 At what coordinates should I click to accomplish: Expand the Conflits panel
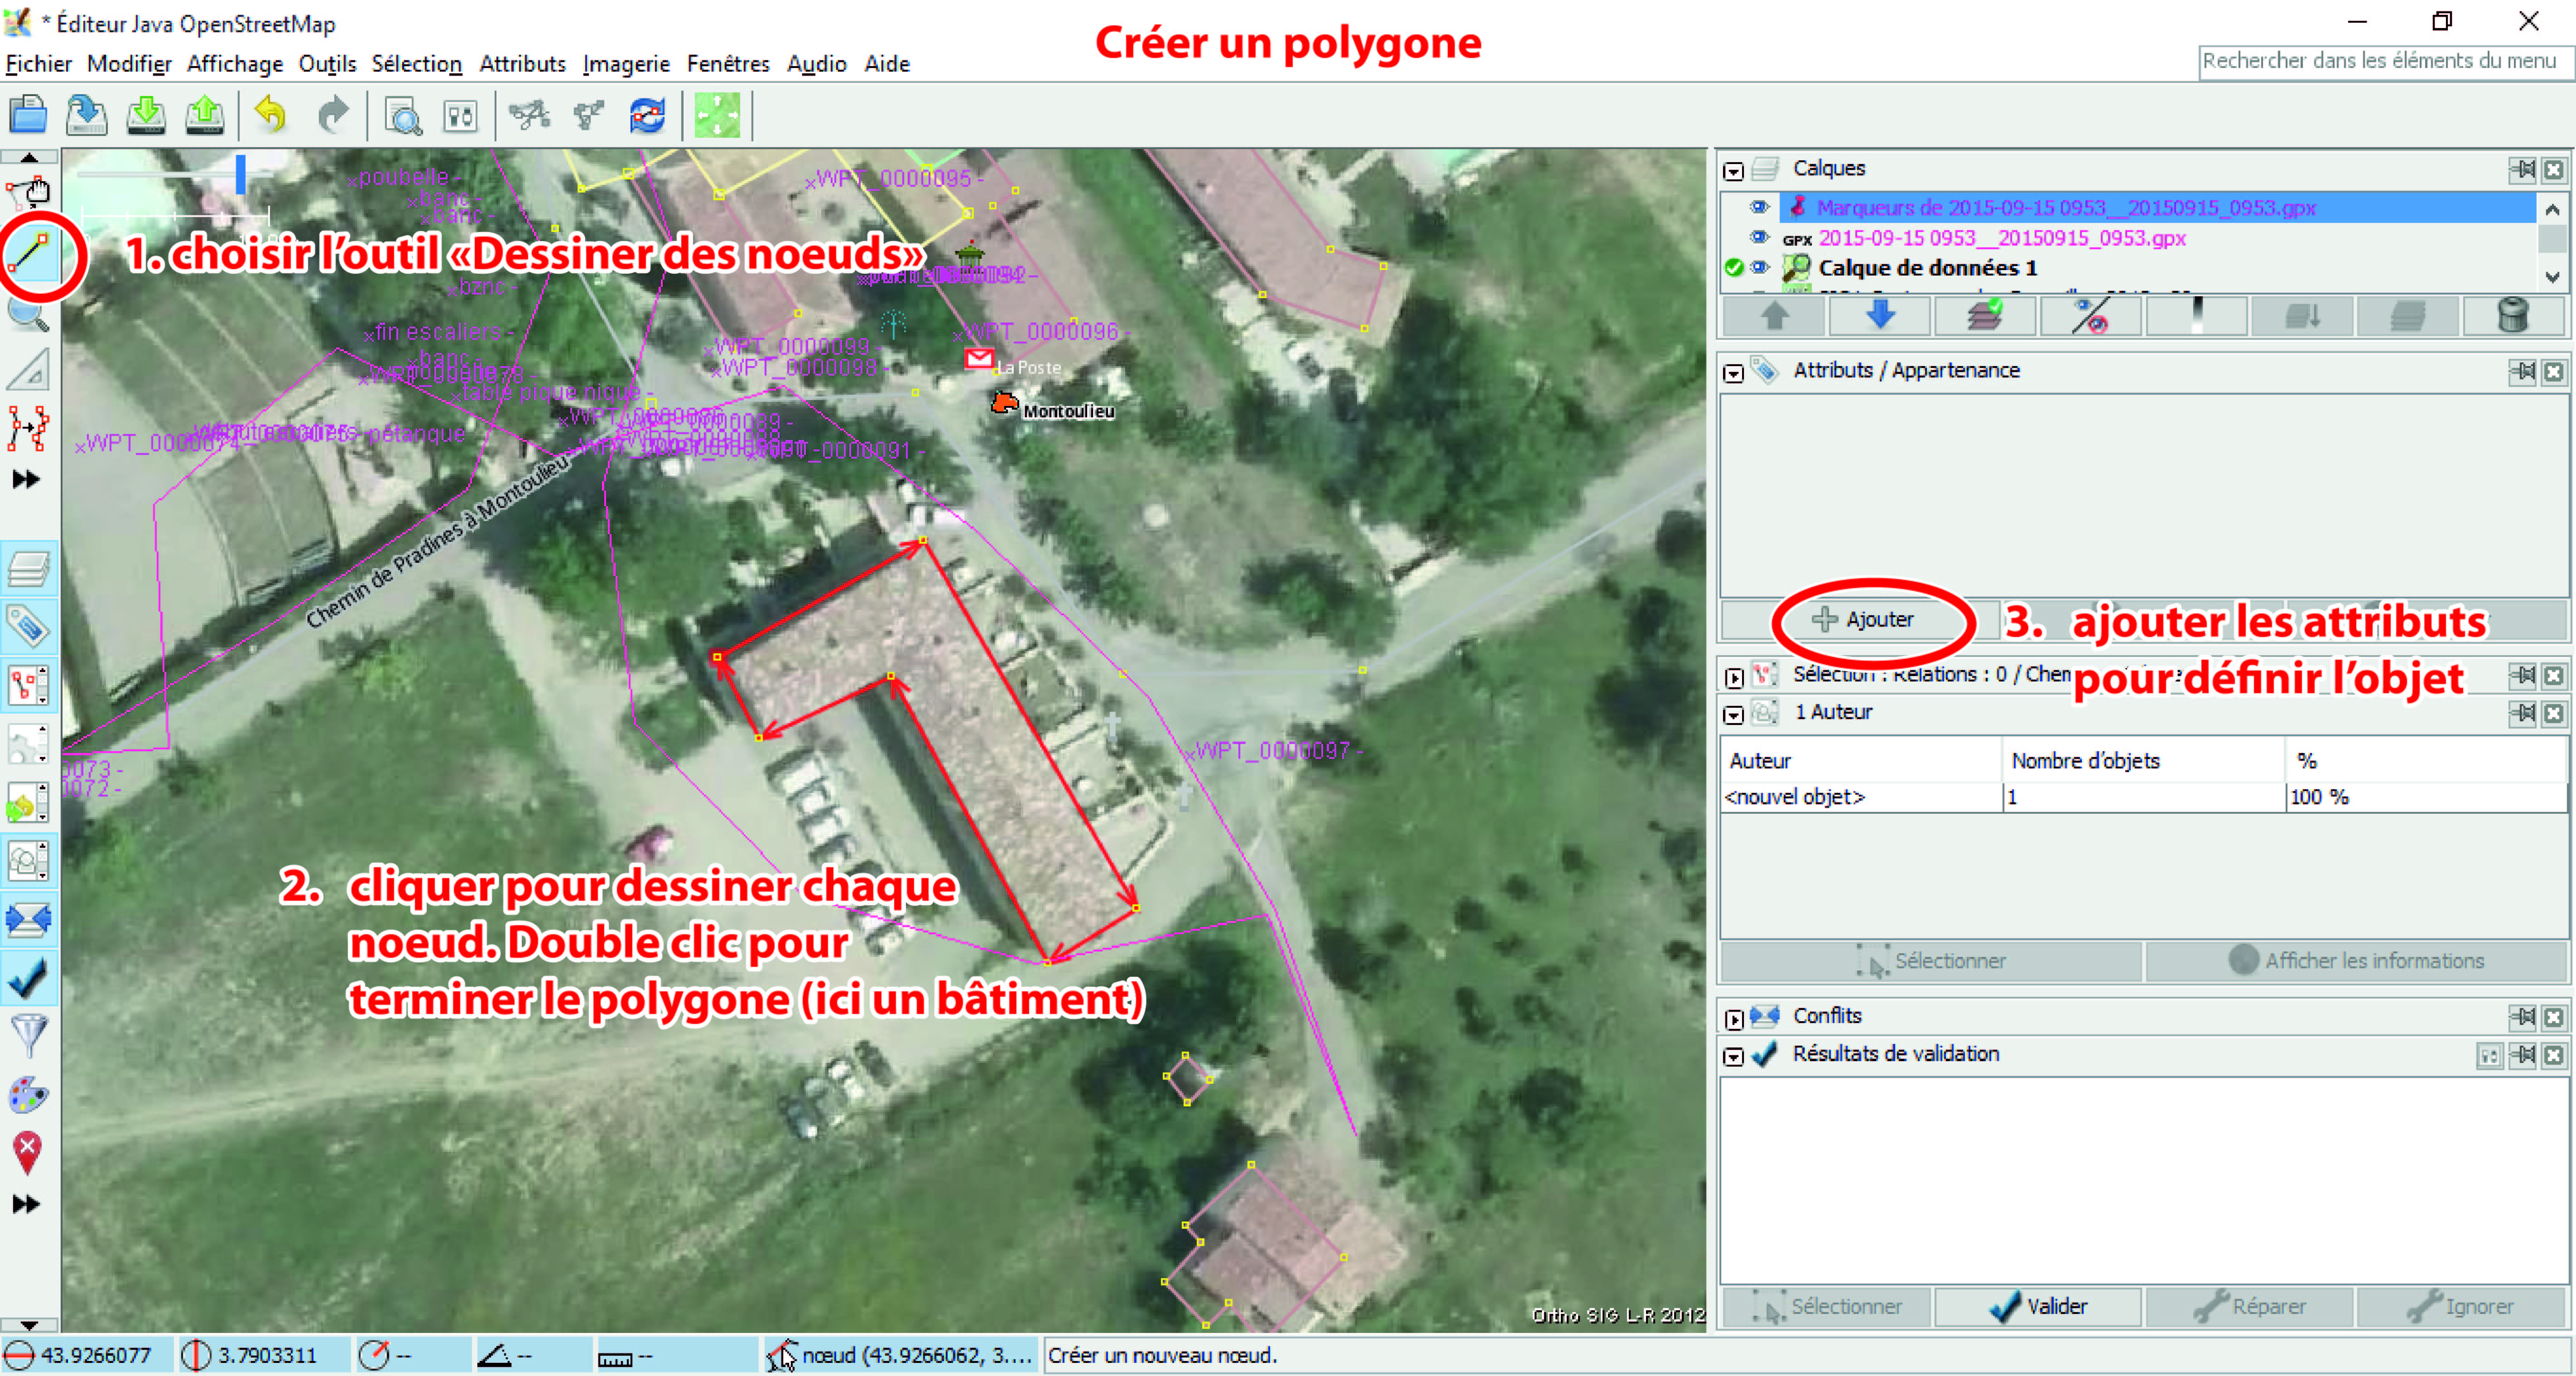pyautogui.click(x=1734, y=1019)
